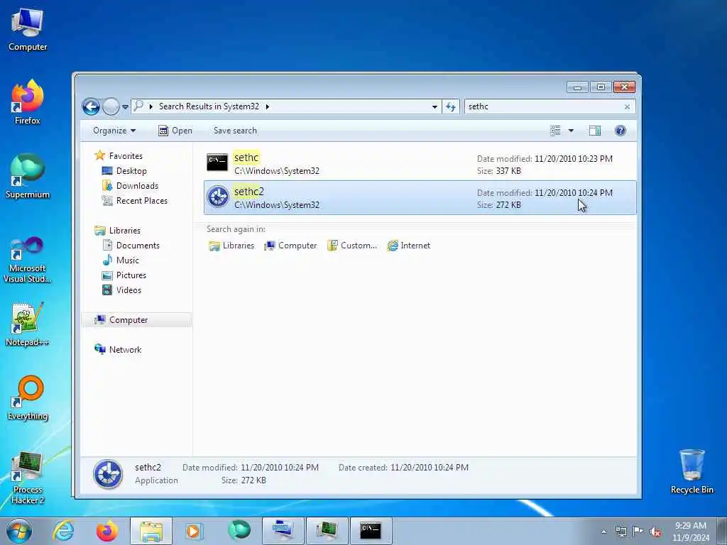Search again on the Internet

tap(408, 246)
